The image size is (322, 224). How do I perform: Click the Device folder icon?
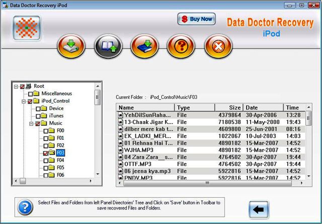coord(44,108)
